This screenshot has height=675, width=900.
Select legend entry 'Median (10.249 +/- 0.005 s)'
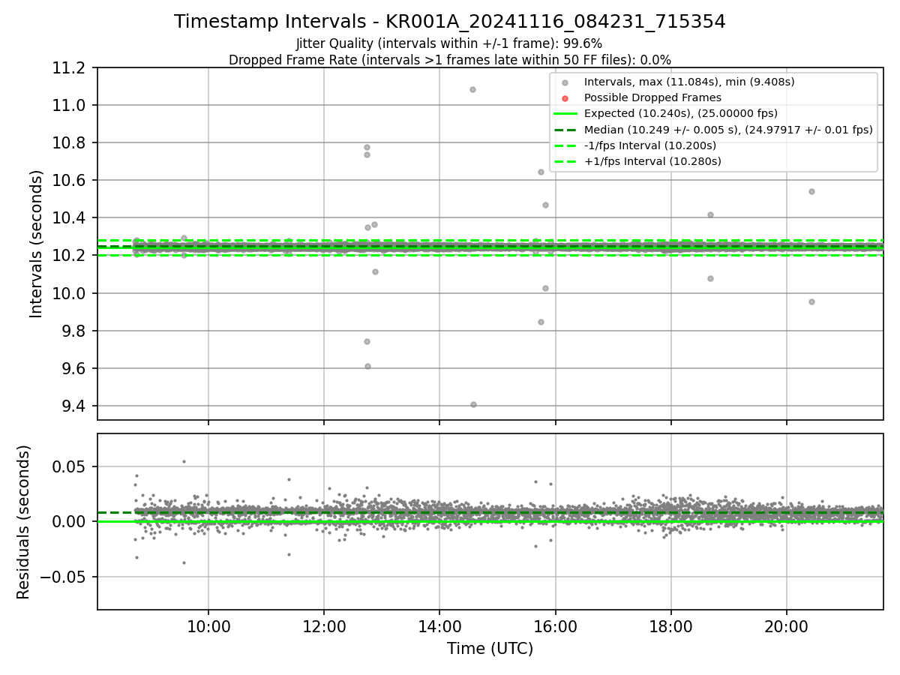tap(728, 130)
